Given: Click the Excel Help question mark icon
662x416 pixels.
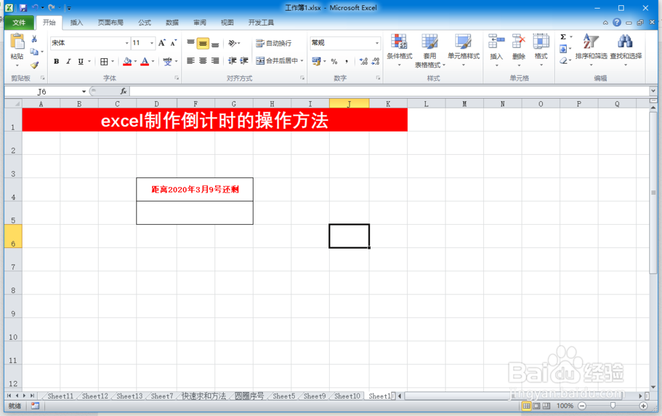Looking at the screenshot, I should (x=617, y=22).
